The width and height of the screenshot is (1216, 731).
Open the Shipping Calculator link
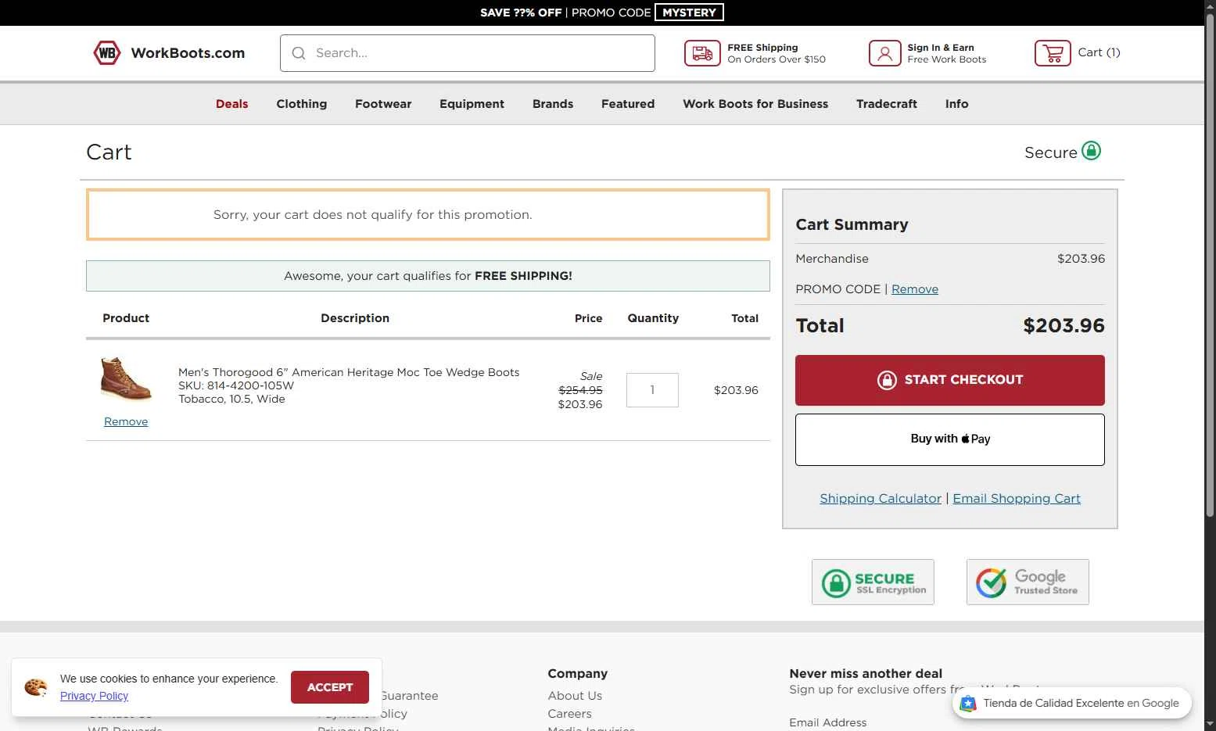[881, 499]
